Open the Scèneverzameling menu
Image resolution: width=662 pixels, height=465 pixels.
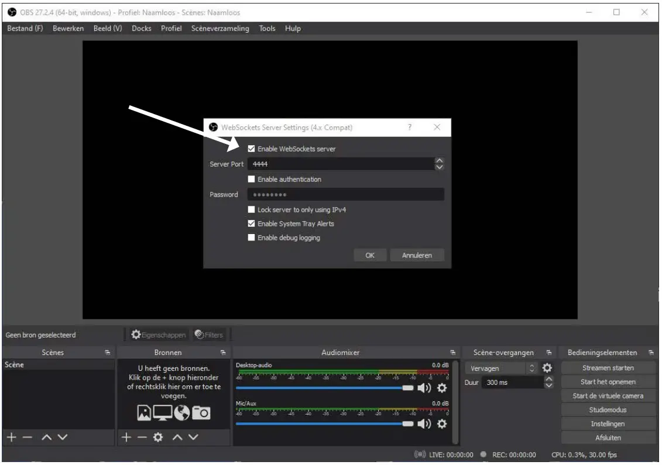220,28
